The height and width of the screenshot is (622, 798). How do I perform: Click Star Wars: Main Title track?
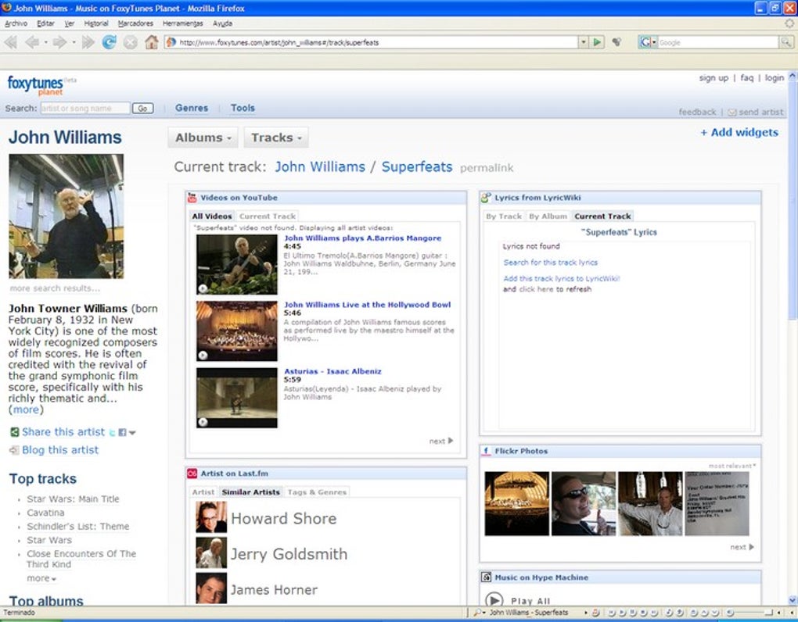pyautogui.click(x=73, y=499)
